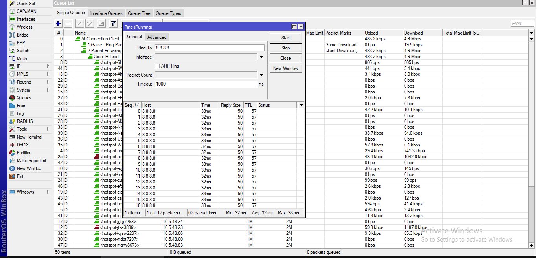Image resolution: width=537 pixels, height=260 pixels.
Task: Open the Bridge menu
Action: tap(22, 35)
